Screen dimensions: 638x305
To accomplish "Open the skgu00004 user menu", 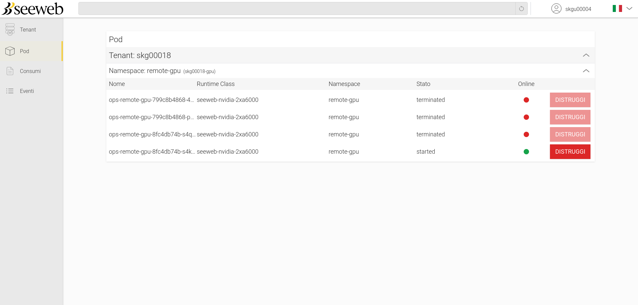I will (578, 9).
